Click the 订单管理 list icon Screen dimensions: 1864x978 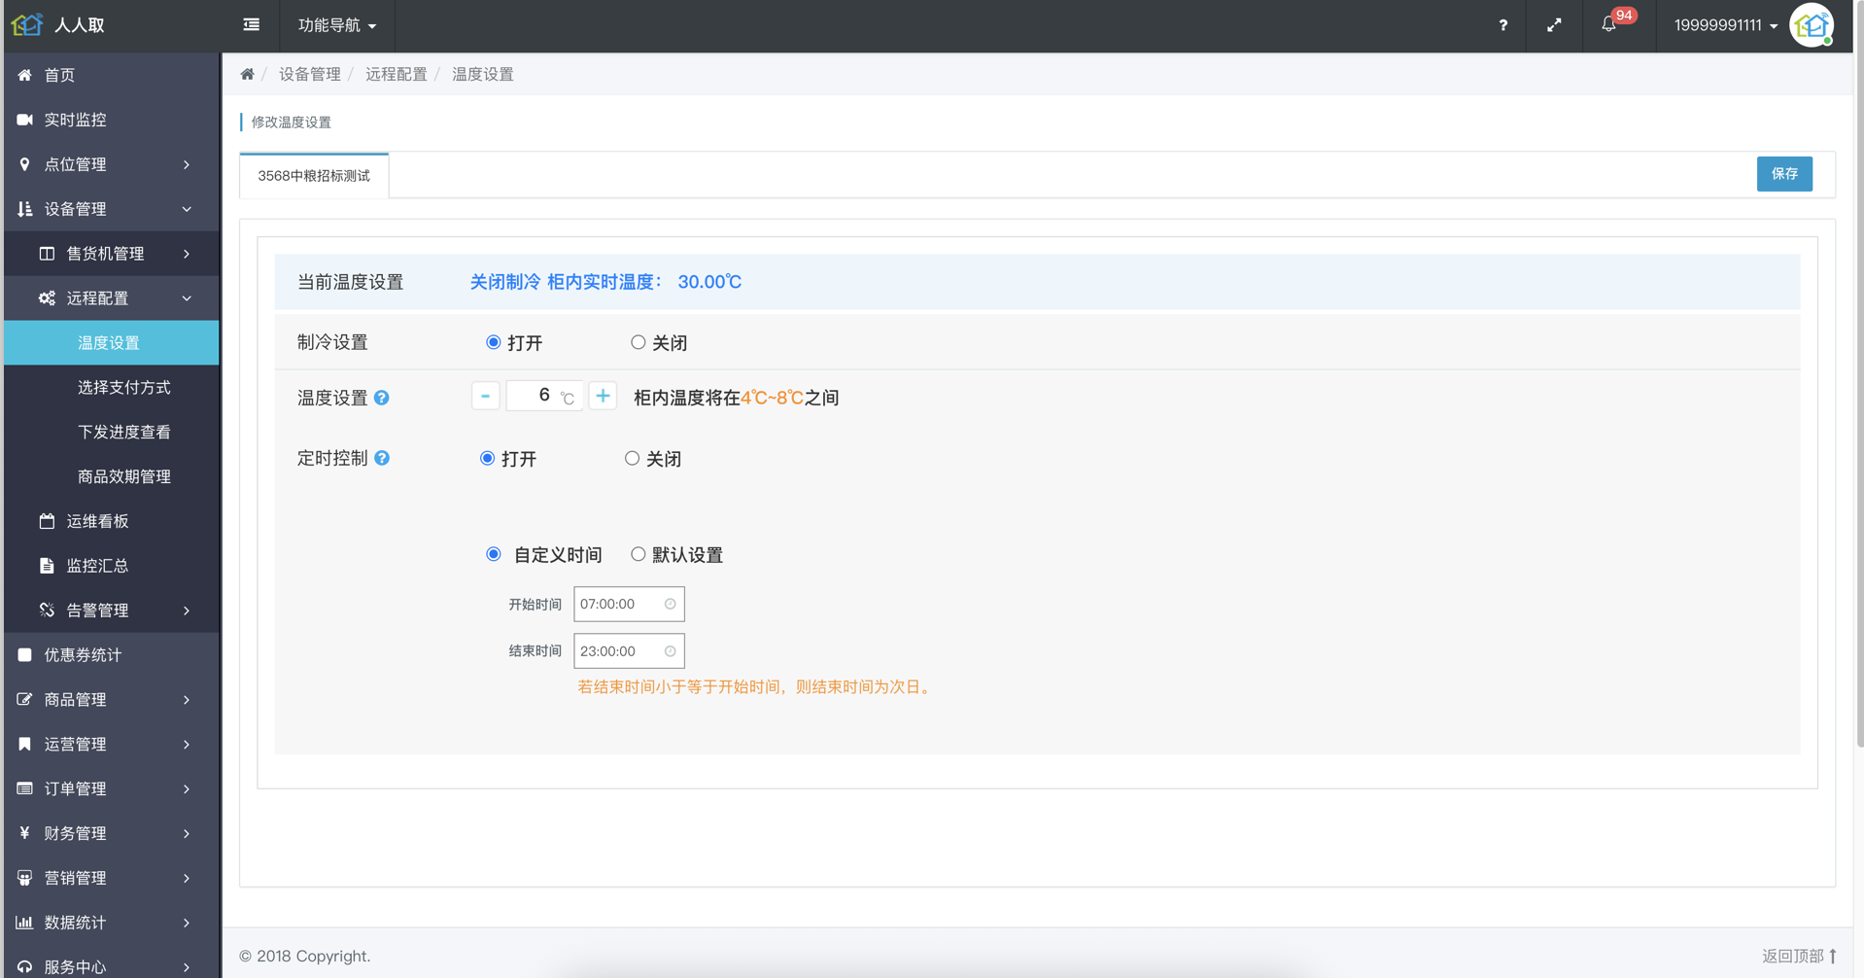tap(25, 789)
